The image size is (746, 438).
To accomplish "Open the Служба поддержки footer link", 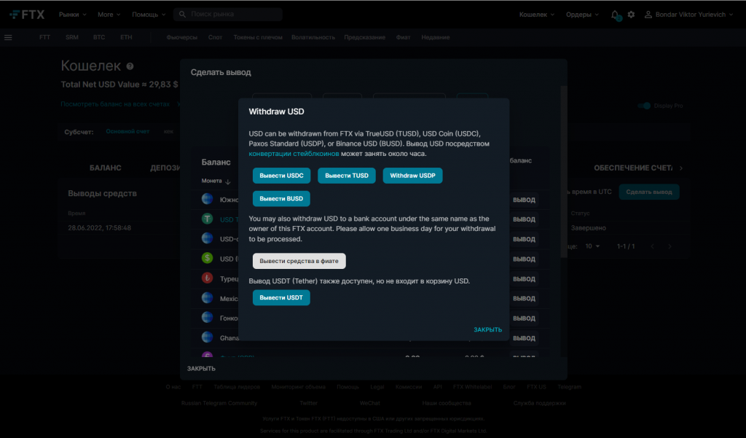I will pos(540,403).
